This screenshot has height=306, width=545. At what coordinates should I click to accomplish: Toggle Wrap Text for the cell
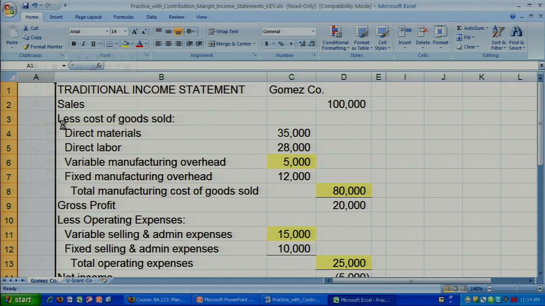[223, 31]
